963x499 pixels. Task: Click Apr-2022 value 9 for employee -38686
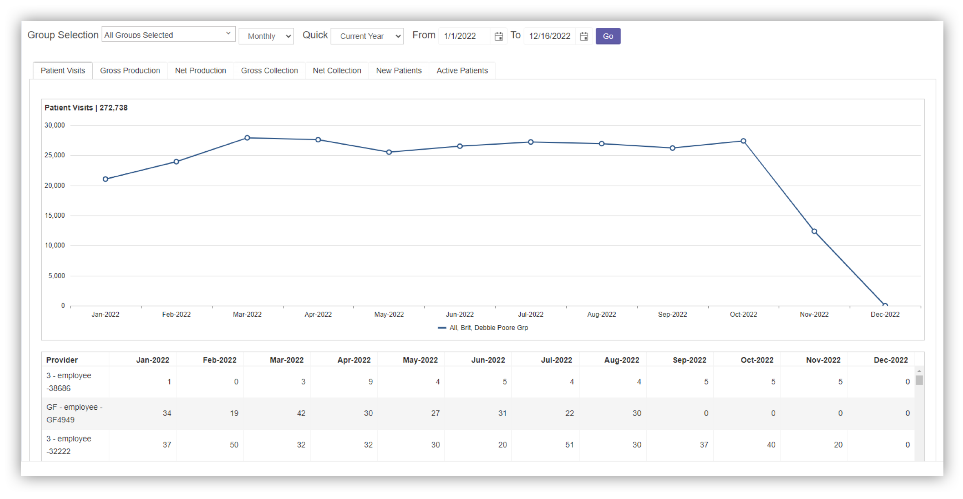click(x=371, y=382)
